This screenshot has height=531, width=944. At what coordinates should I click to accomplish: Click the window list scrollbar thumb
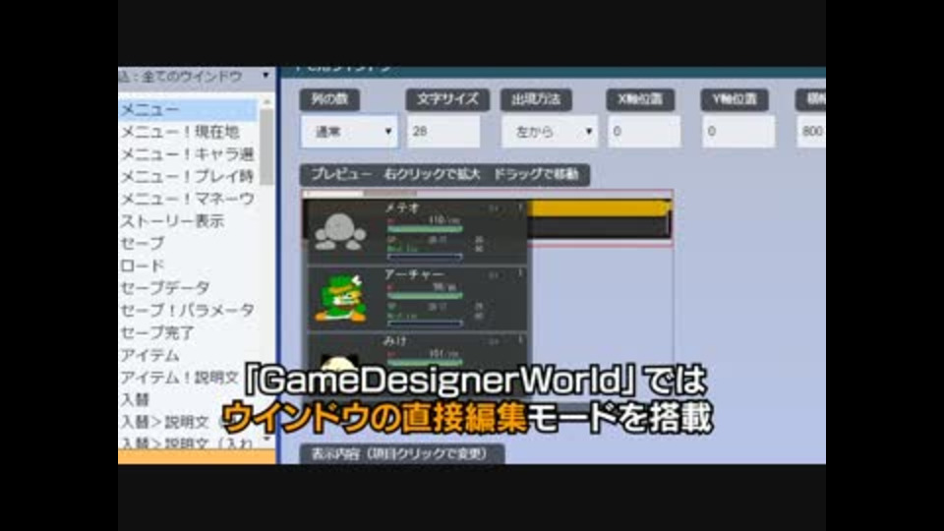point(266,147)
